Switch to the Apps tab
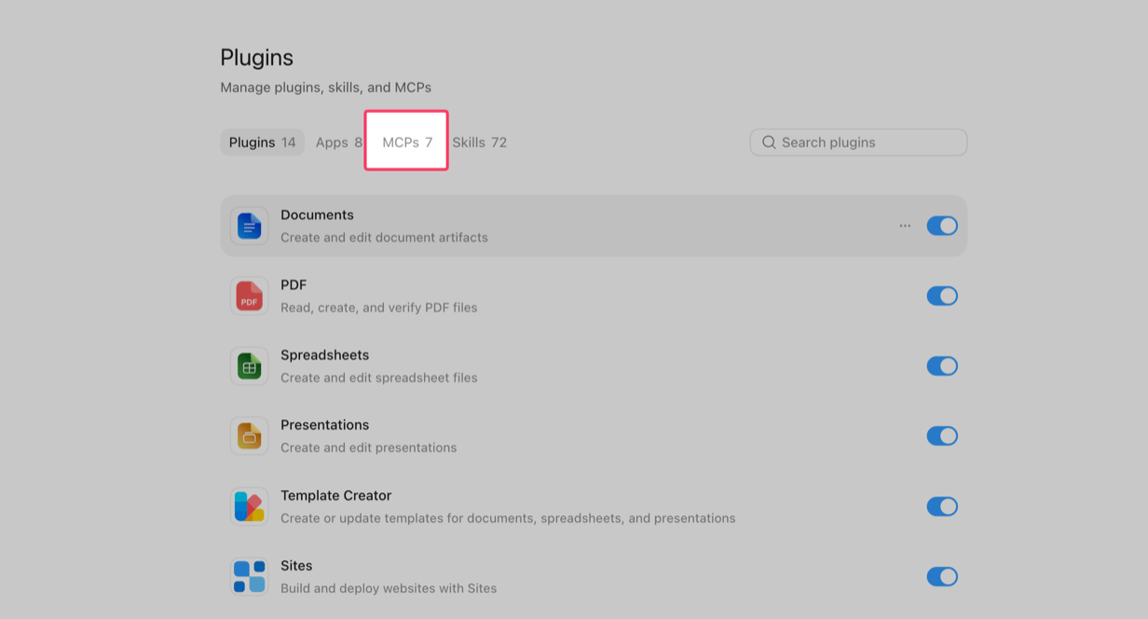The image size is (1148, 619). click(338, 143)
